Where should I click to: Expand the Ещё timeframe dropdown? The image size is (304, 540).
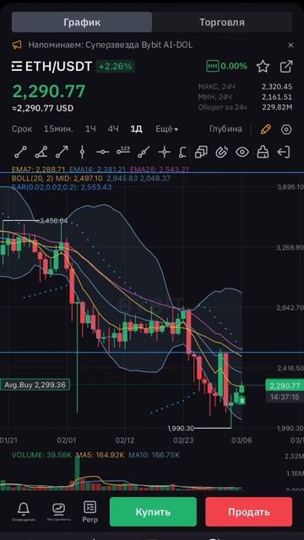(166, 129)
